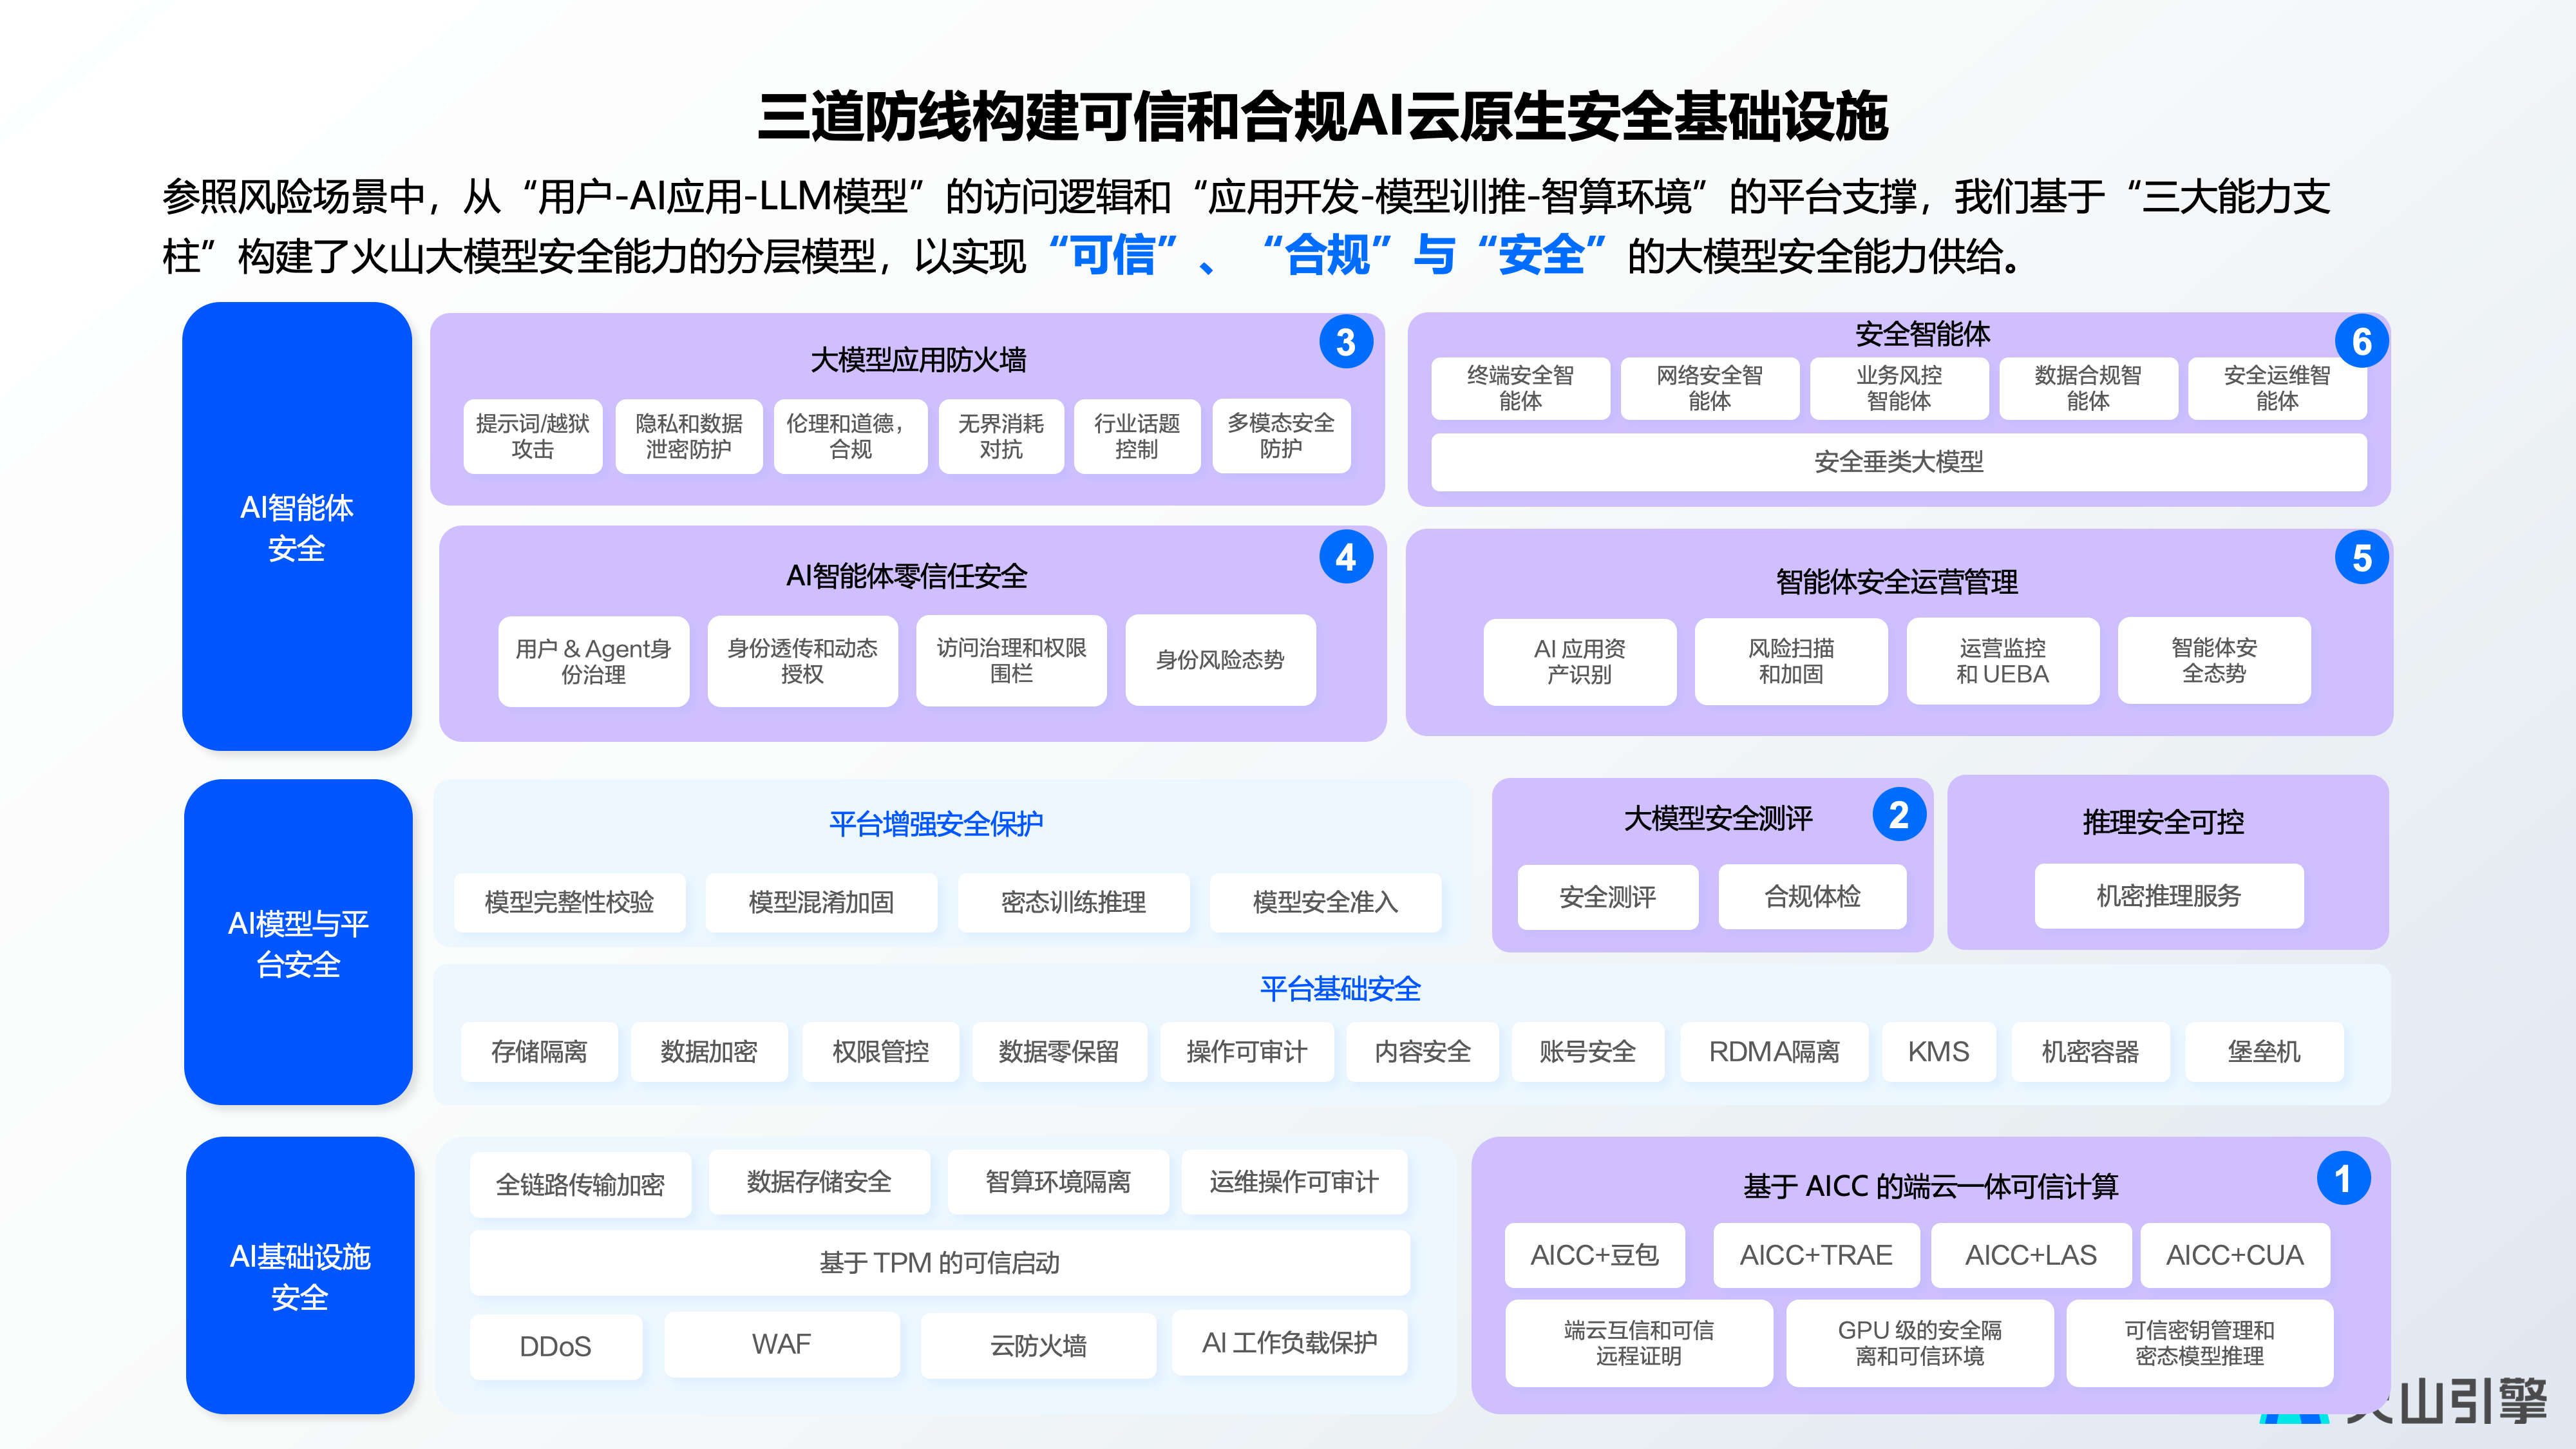Click the "数据零保留" box

click(x=1059, y=1052)
